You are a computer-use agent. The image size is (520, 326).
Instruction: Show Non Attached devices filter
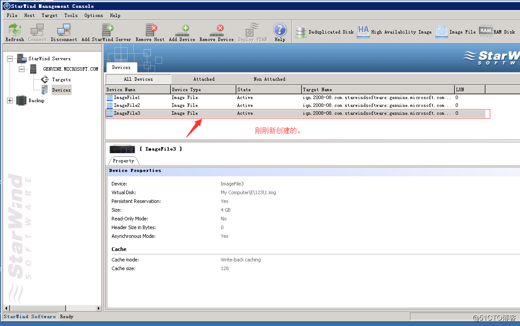coord(270,79)
